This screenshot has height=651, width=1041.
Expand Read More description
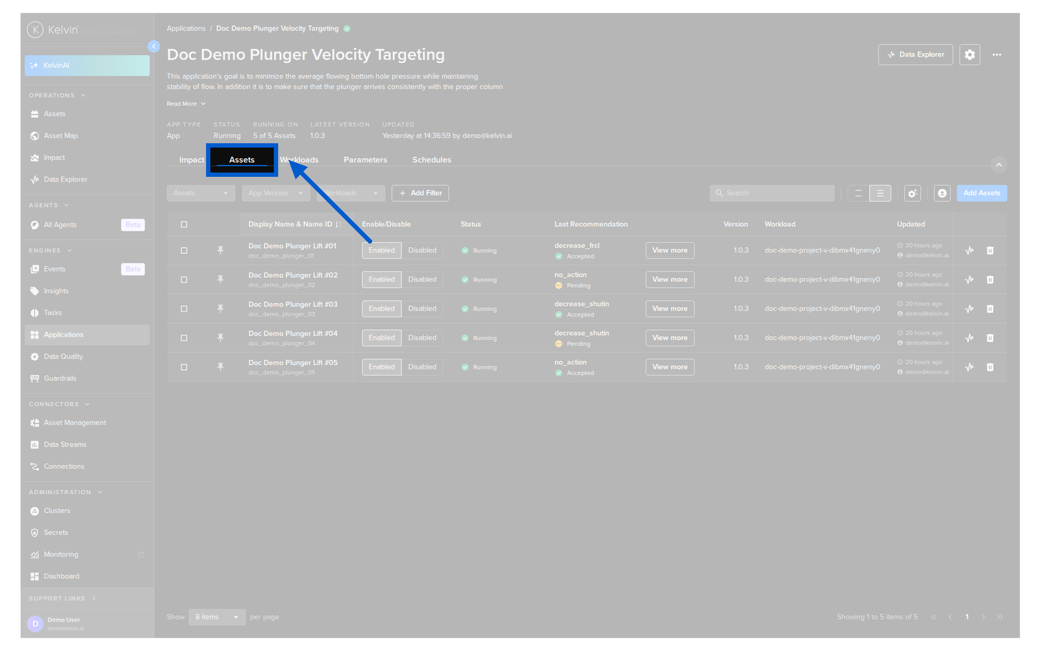(x=186, y=104)
